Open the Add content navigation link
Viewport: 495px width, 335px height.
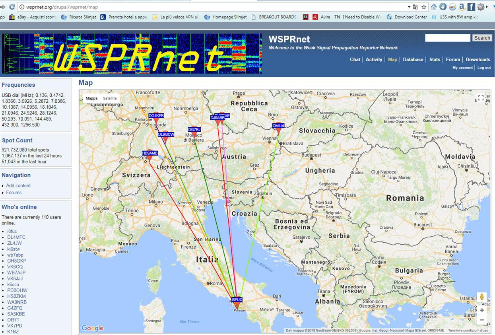(x=18, y=185)
